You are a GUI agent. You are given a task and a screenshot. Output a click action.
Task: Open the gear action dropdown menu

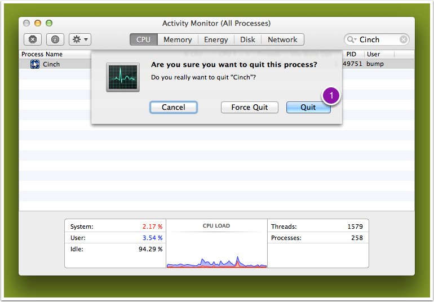tap(79, 39)
